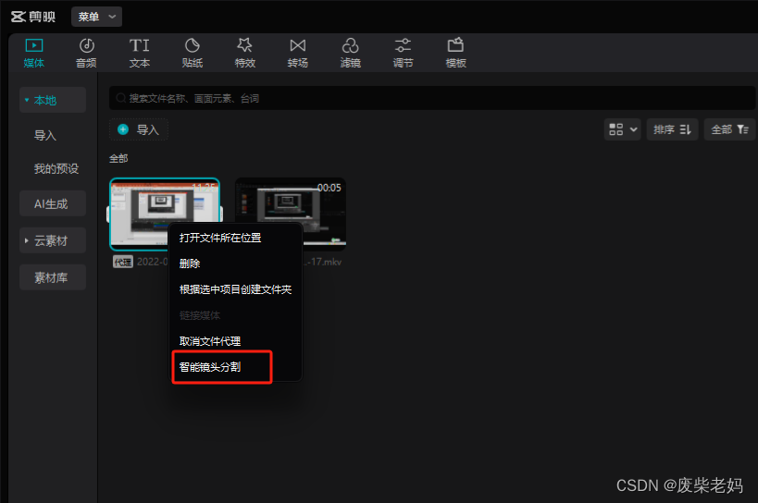Open the 媒体 media tab

click(x=34, y=53)
